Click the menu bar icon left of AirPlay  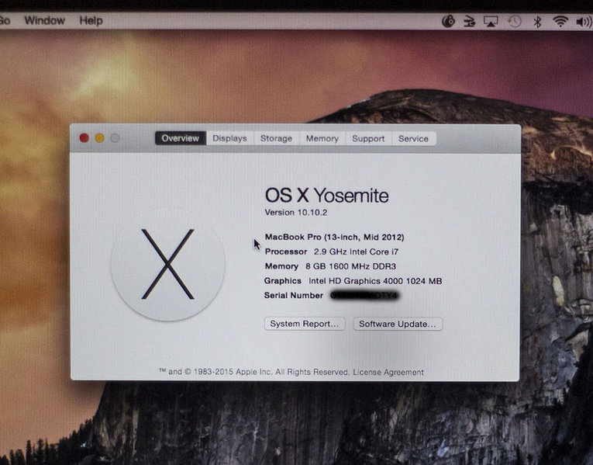469,21
